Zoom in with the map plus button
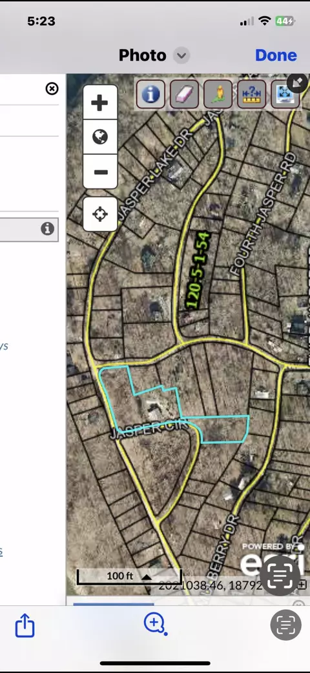Viewport: 310px width, 673px height. coord(100,103)
